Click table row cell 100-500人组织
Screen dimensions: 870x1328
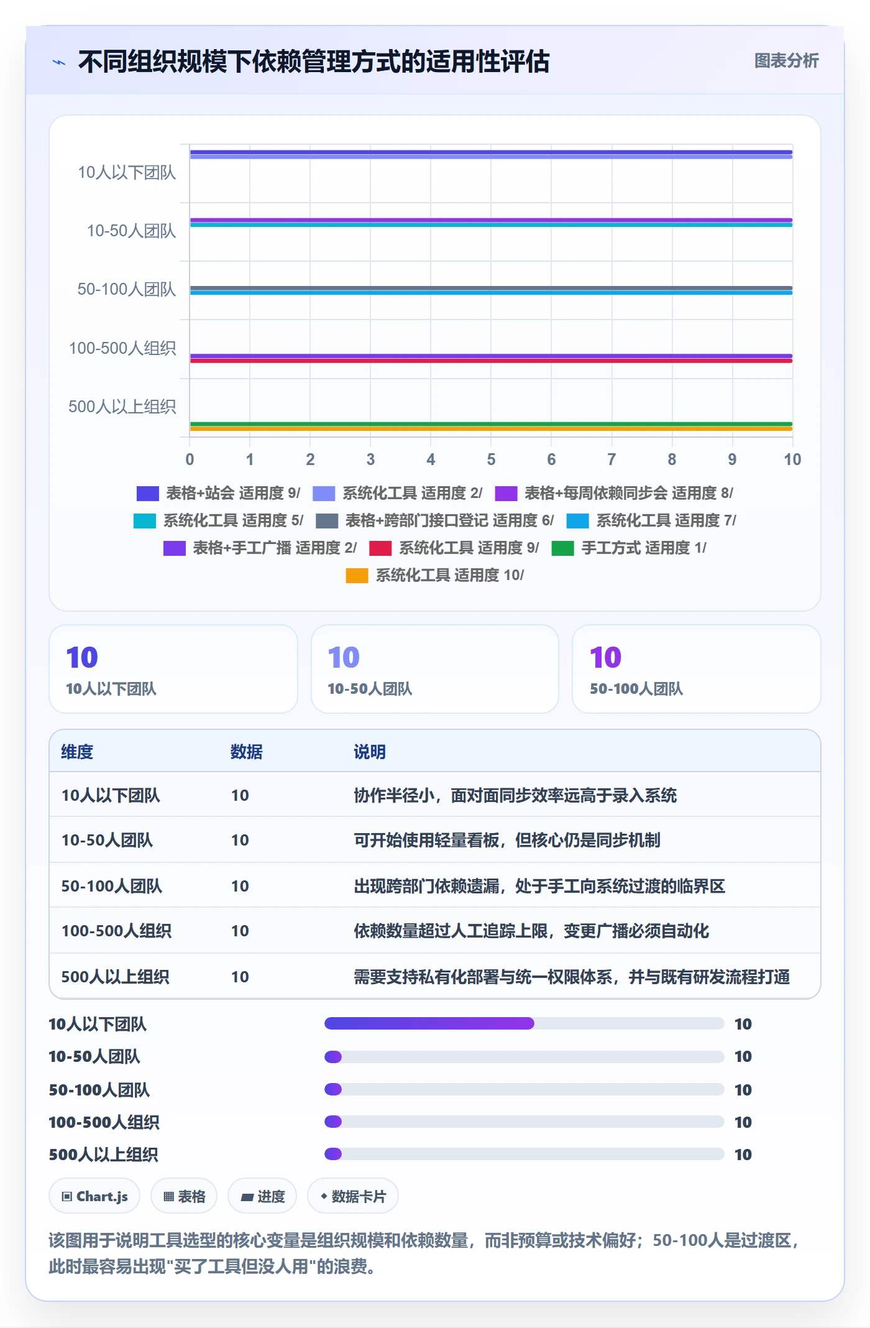(116, 931)
